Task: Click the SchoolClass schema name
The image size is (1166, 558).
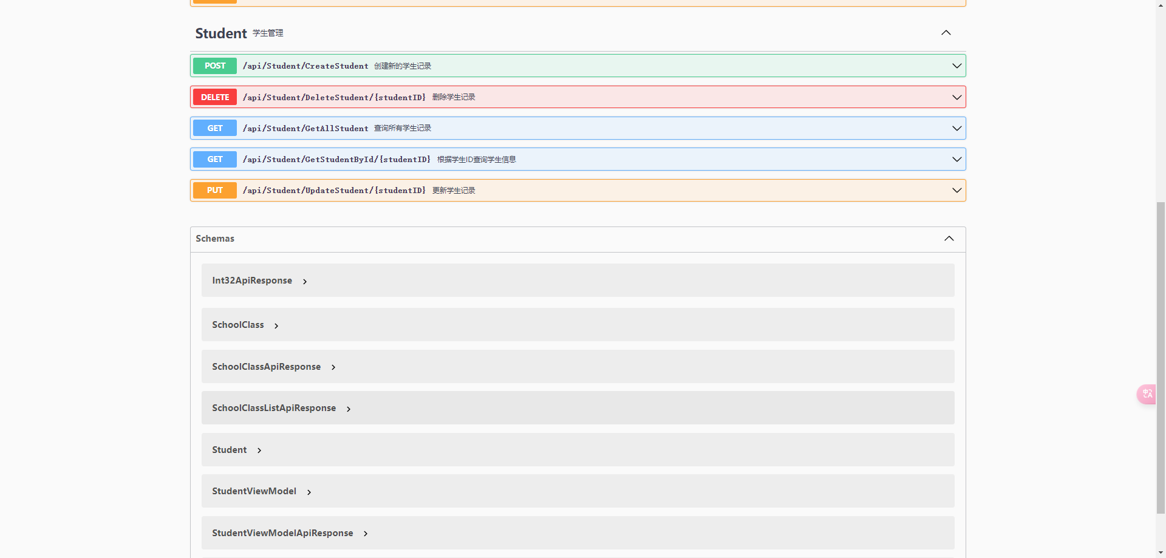Action: 238,325
